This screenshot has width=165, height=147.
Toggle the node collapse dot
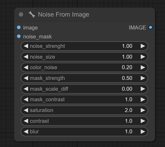21,14
